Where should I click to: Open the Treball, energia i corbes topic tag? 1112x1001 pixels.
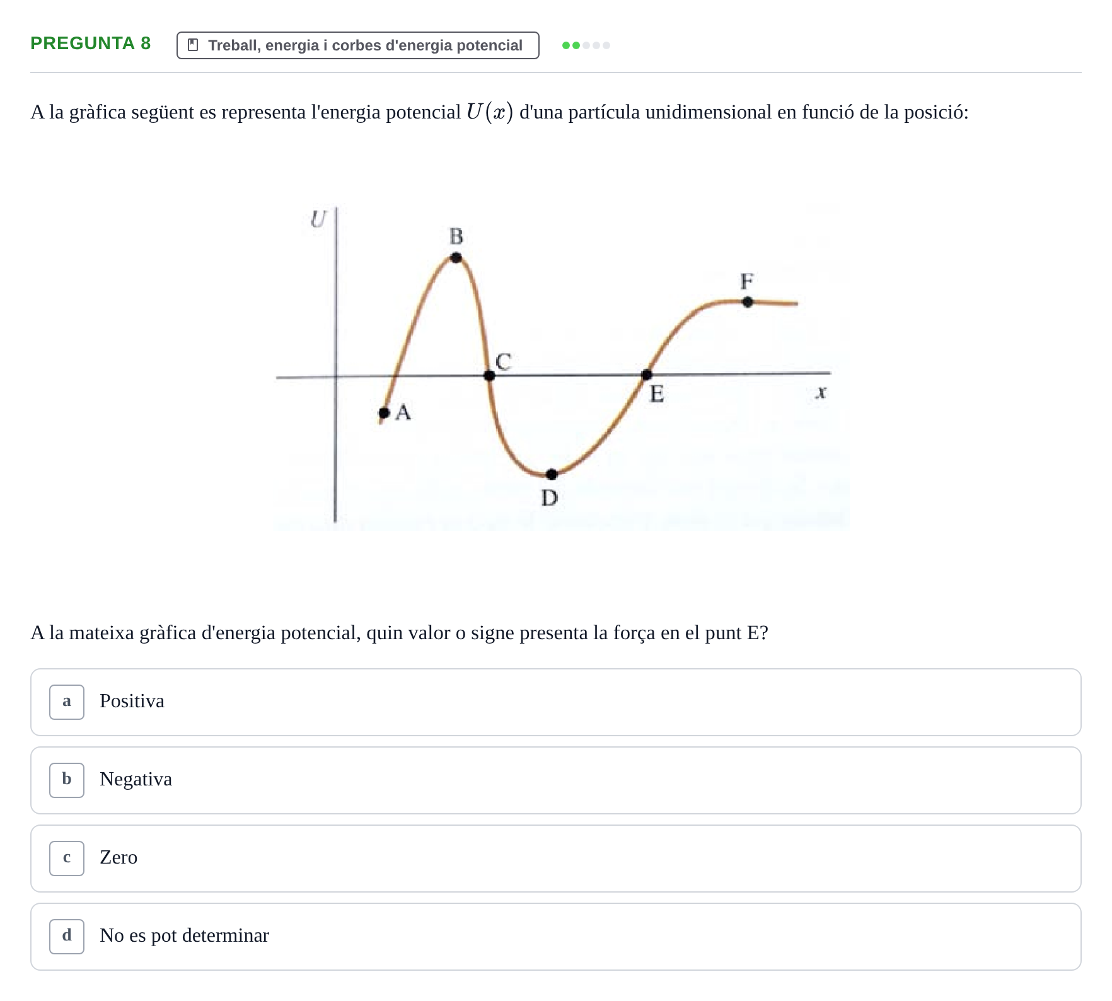tap(357, 45)
